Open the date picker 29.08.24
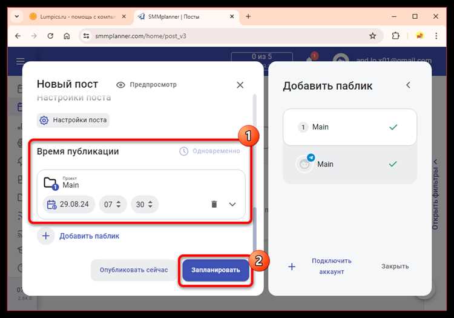The height and width of the screenshot is (318, 454). point(68,205)
